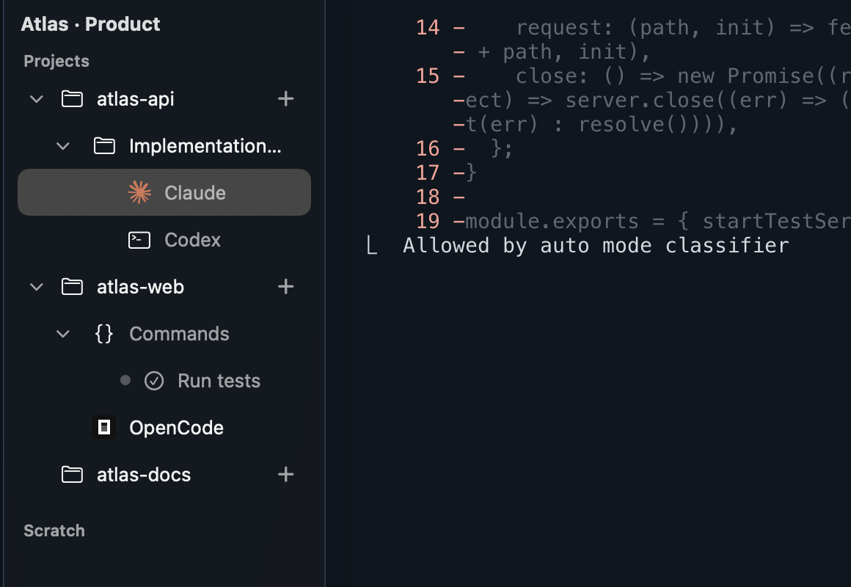Screen dimensions: 851x587
Task: Click diff line number 18
Action: pos(428,197)
